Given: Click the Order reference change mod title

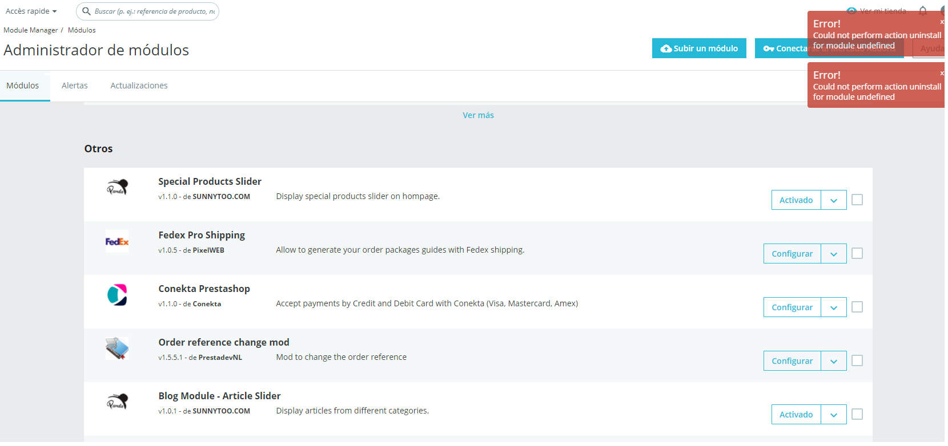Looking at the screenshot, I should point(224,342).
